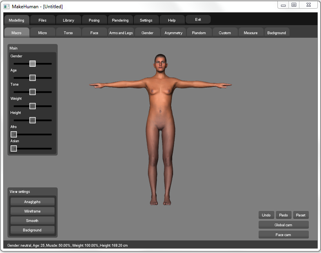Viewport: 321px width, 253px height.
Task: Click the Gender slider handle
Action: (33, 64)
